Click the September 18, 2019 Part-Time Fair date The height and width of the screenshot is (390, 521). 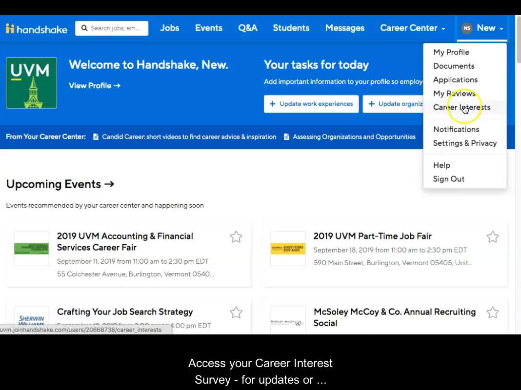(x=390, y=250)
